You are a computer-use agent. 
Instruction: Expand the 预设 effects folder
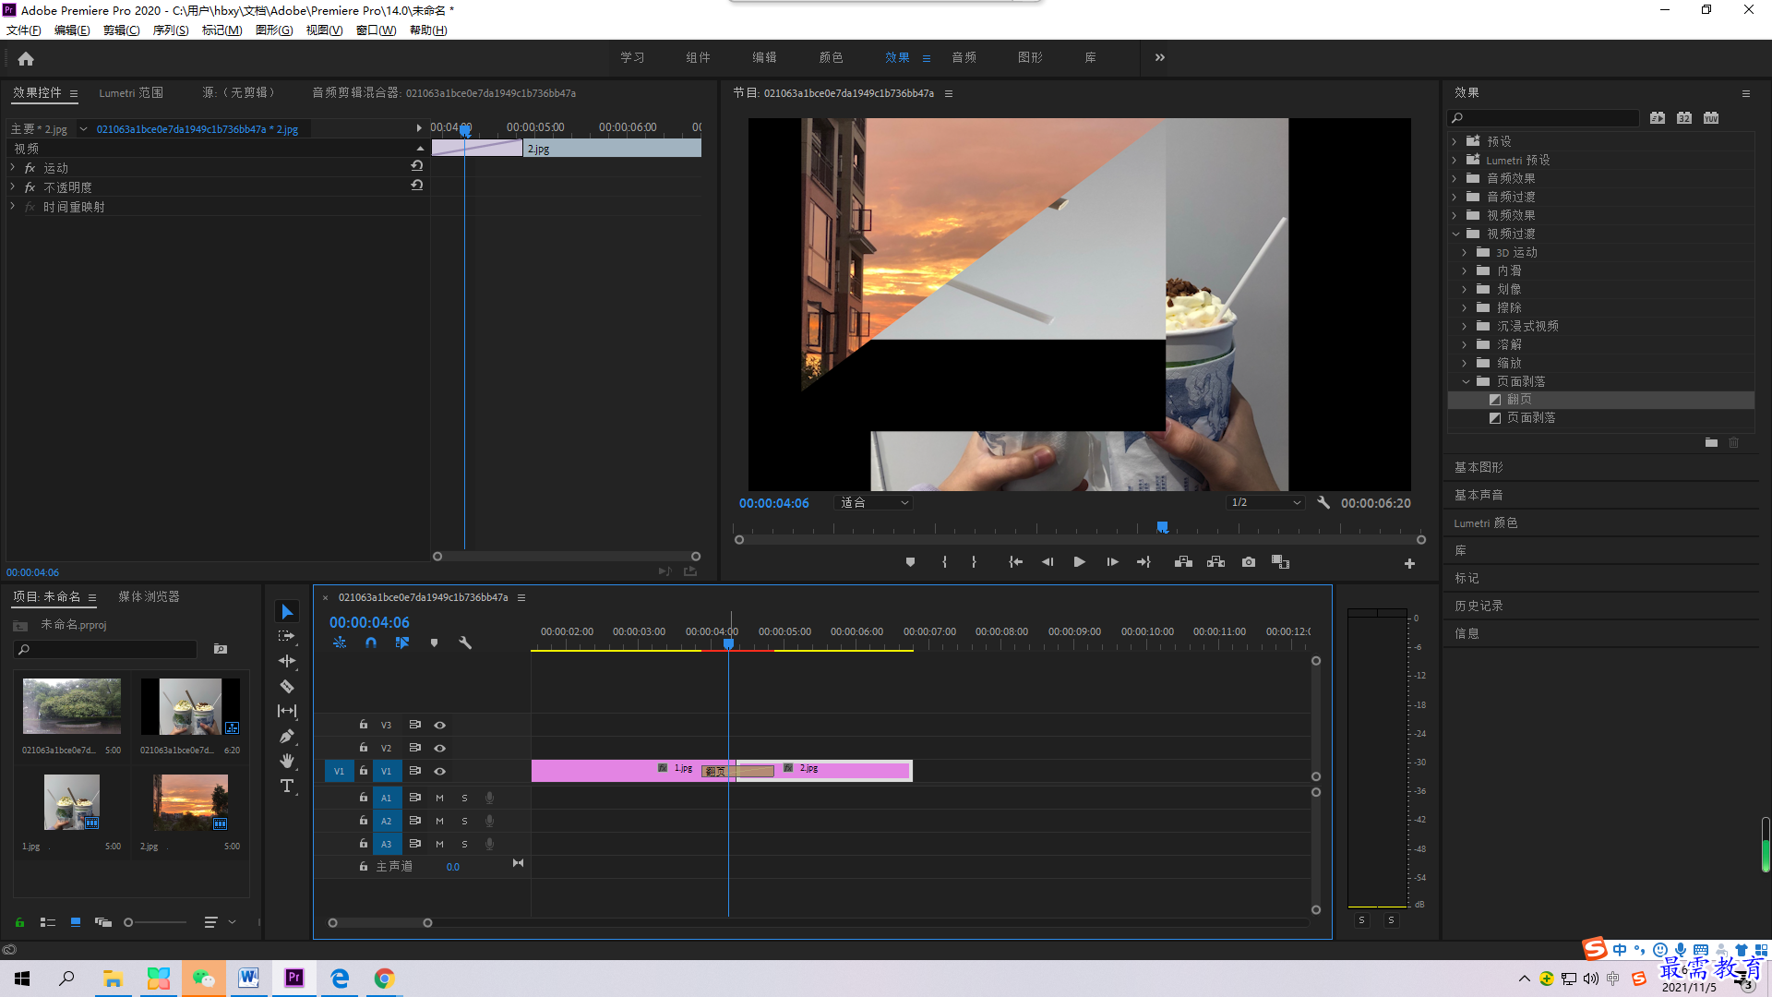pos(1455,141)
